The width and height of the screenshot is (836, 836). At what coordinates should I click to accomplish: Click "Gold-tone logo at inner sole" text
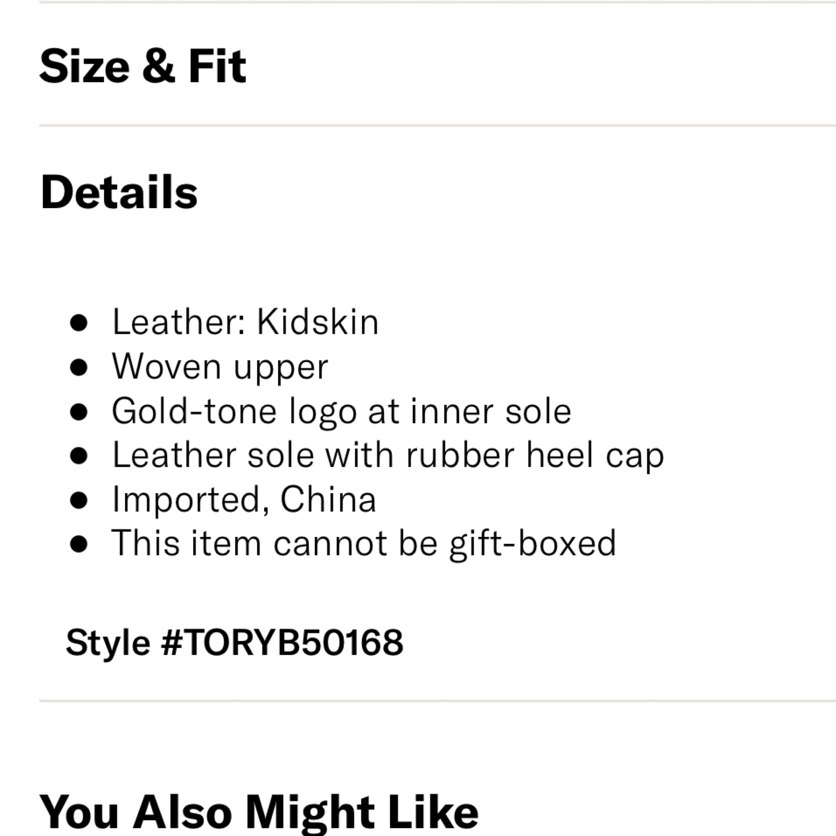[x=341, y=412]
